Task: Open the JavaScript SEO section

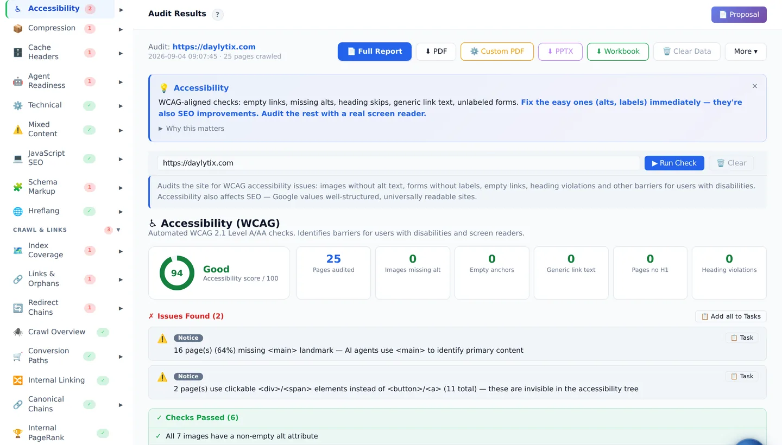Action: click(x=46, y=158)
